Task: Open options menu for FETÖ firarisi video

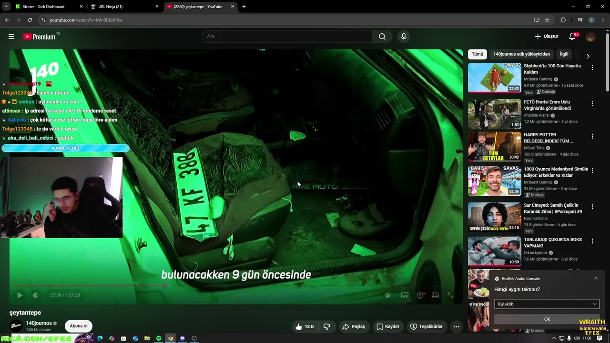Action: pyautogui.click(x=592, y=103)
